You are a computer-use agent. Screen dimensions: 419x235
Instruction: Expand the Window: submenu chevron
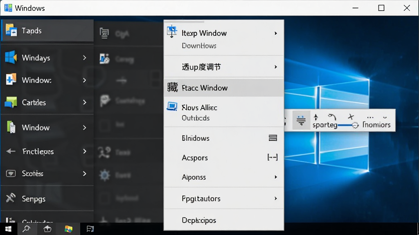pyautogui.click(x=85, y=80)
